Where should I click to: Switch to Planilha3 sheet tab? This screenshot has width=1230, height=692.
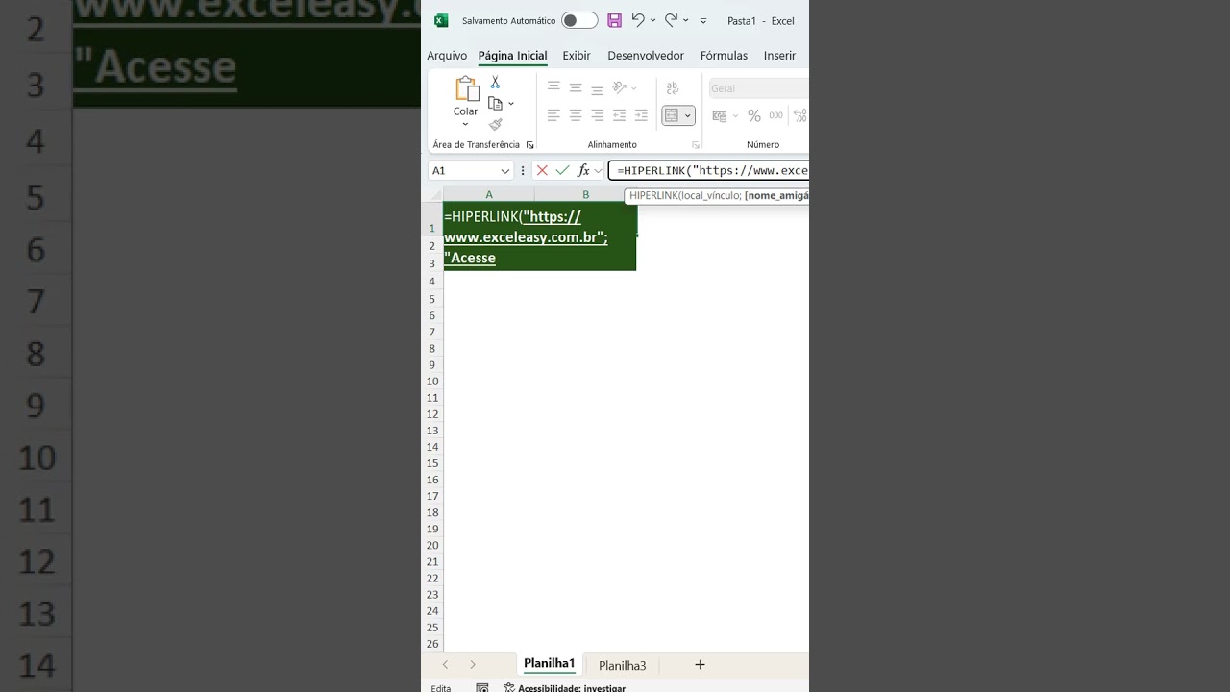[x=623, y=665]
